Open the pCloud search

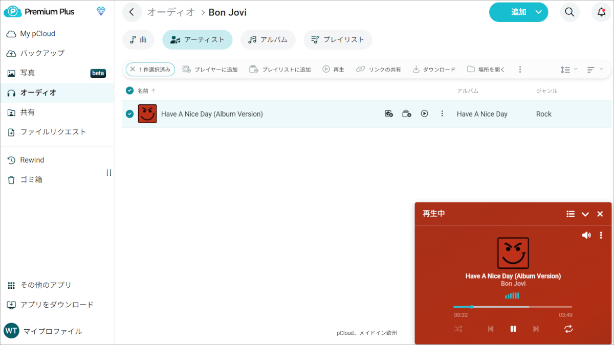[569, 12]
